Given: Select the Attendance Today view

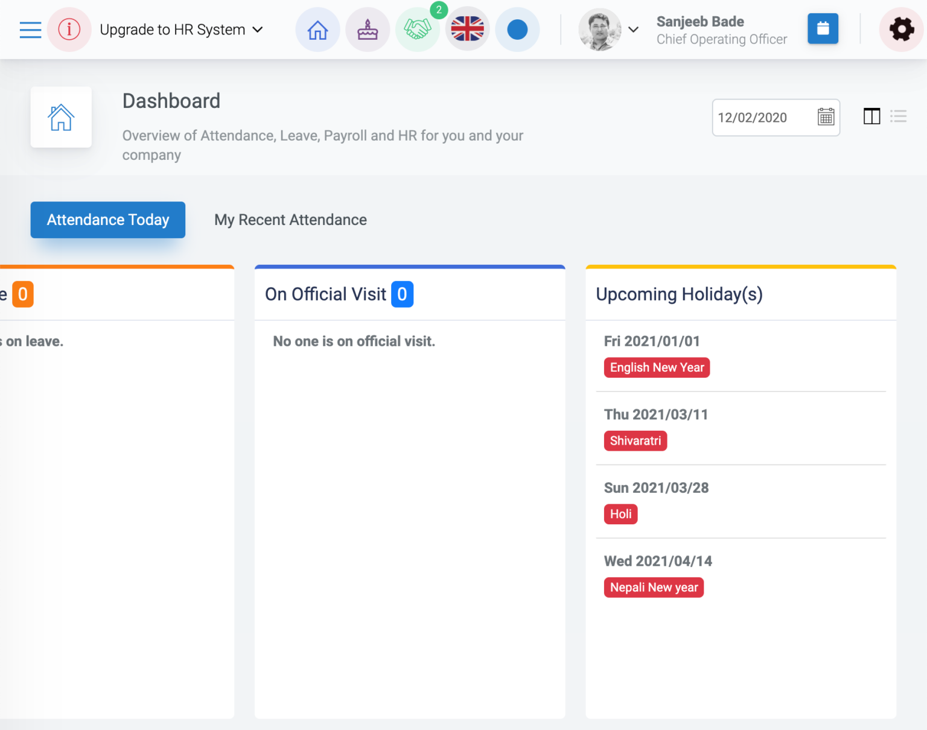Looking at the screenshot, I should click(x=107, y=220).
